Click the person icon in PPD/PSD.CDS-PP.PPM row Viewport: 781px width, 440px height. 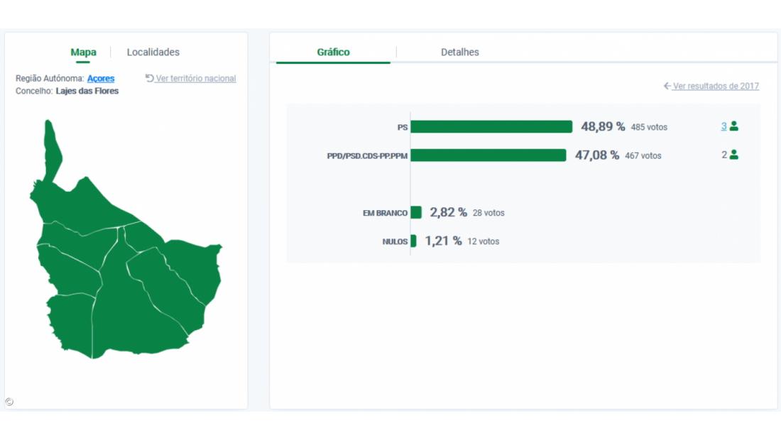(734, 155)
